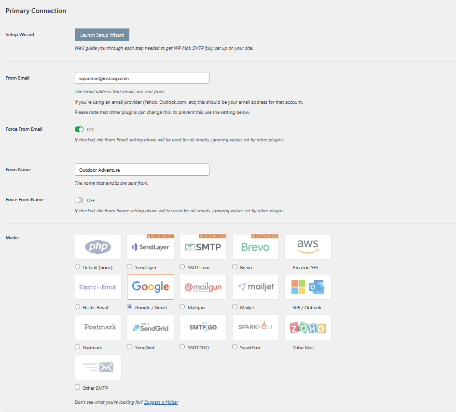The width and height of the screenshot is (456, 412).
Task: Select the SendGrid radio button
Action: pos(130,347)
